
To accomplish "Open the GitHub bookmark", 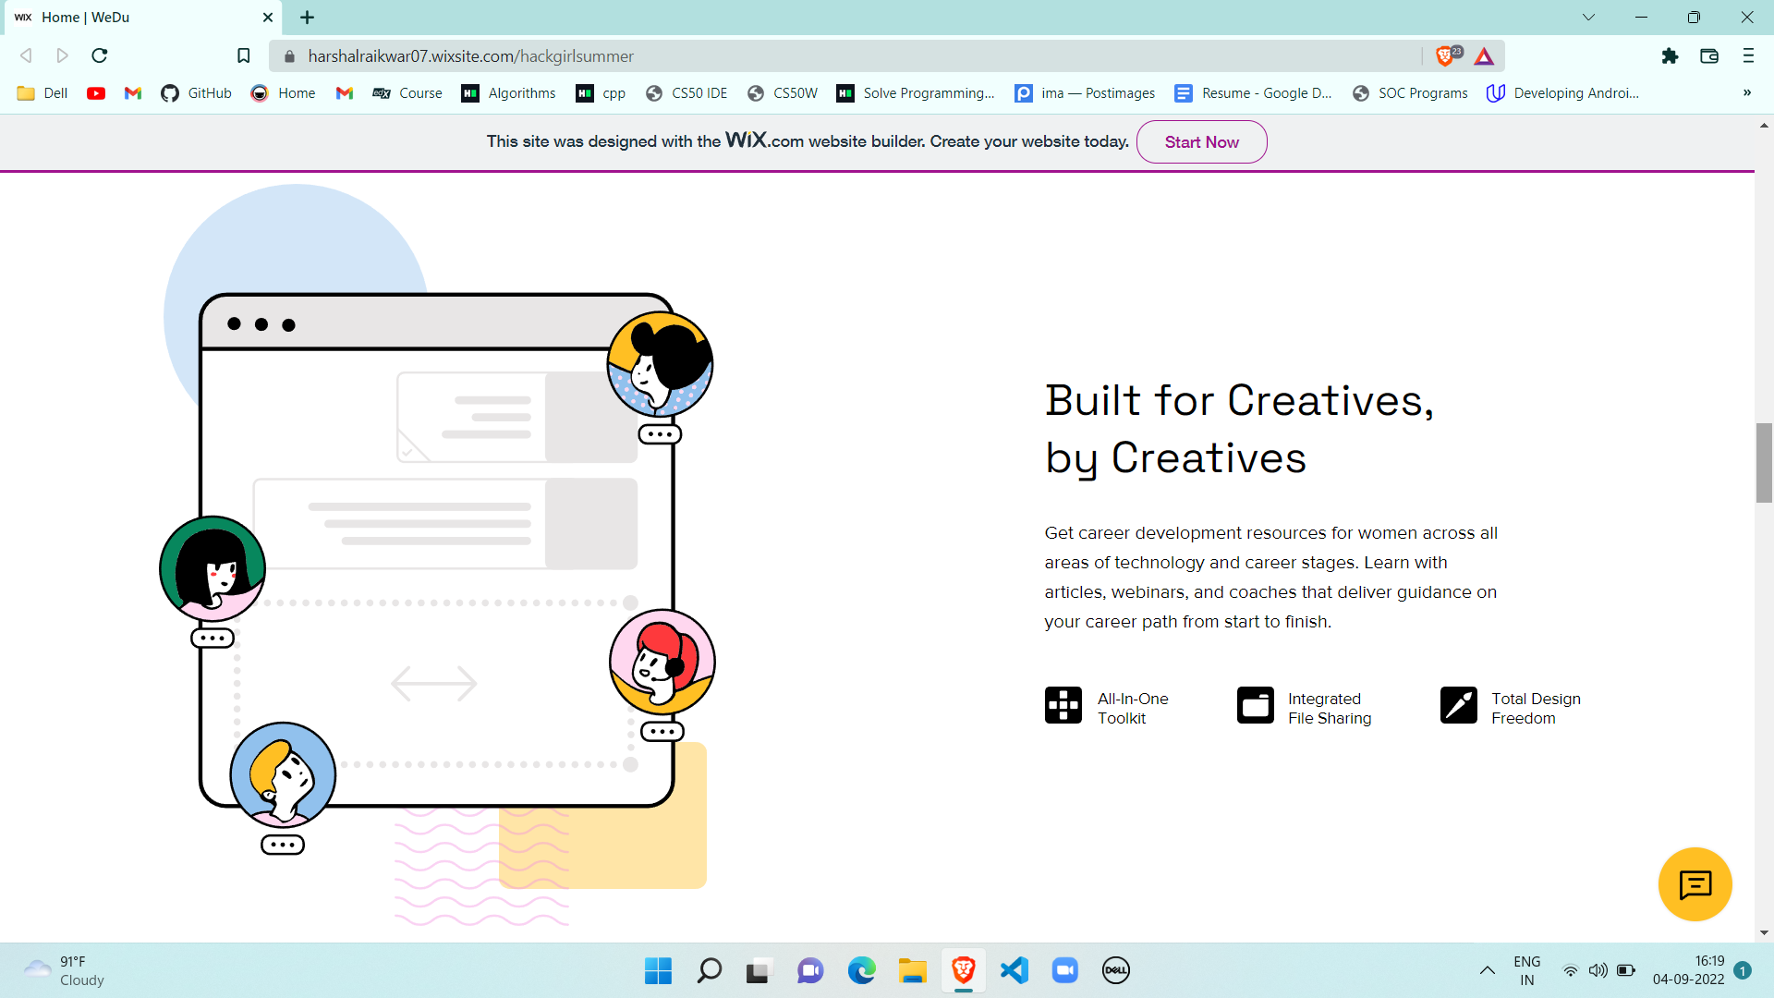I will tap(196, 93).
